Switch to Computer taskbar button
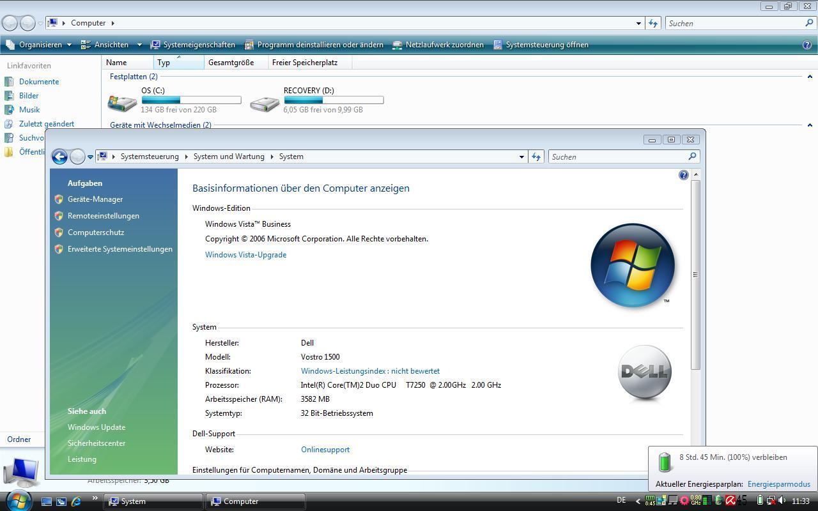This screenshot has width=818, height=511. pos(255,501)
